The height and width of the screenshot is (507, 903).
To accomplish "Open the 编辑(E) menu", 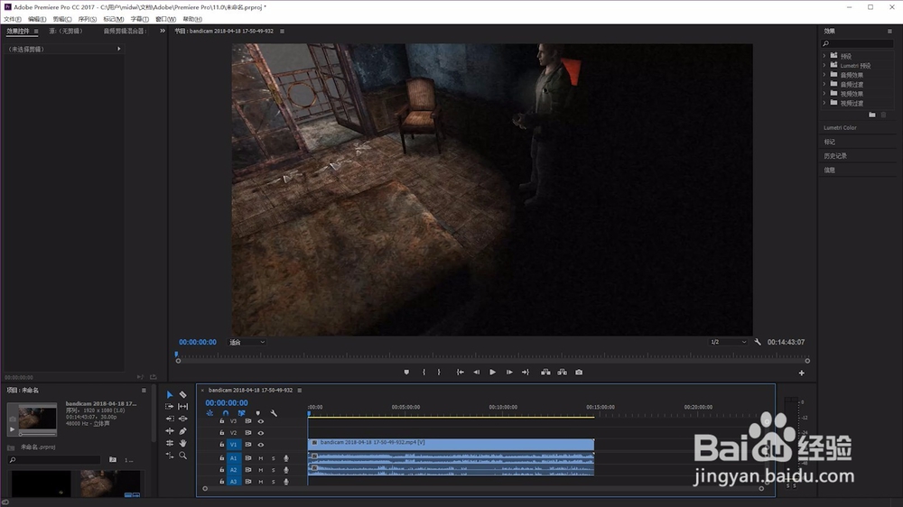I will point(37,19).
